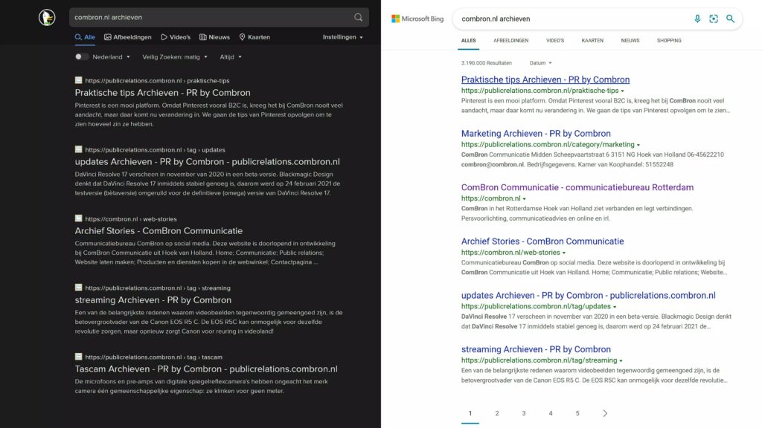762x428 pixels.
Task: Open the Altijd time filter dropdown
Action: (231, 56)
